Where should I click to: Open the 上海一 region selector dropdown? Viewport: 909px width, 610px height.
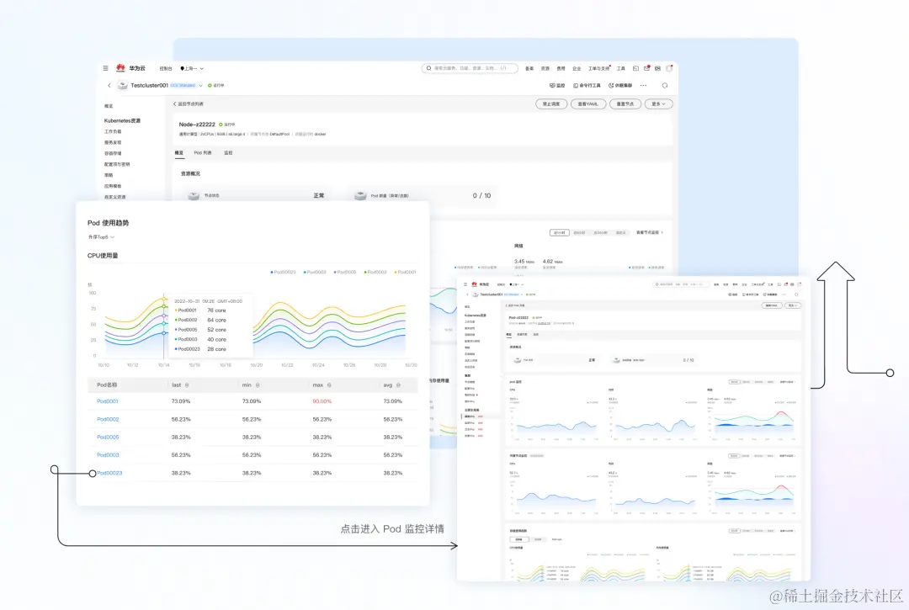(192, 68)
